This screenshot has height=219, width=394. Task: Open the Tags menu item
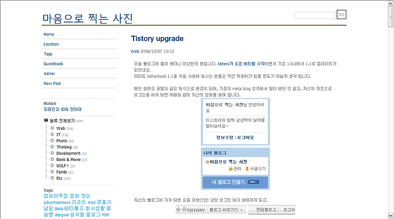(x=48, y=54)
